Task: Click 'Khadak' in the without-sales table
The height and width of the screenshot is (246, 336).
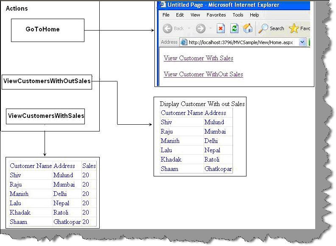Action: tap(171, 159)
